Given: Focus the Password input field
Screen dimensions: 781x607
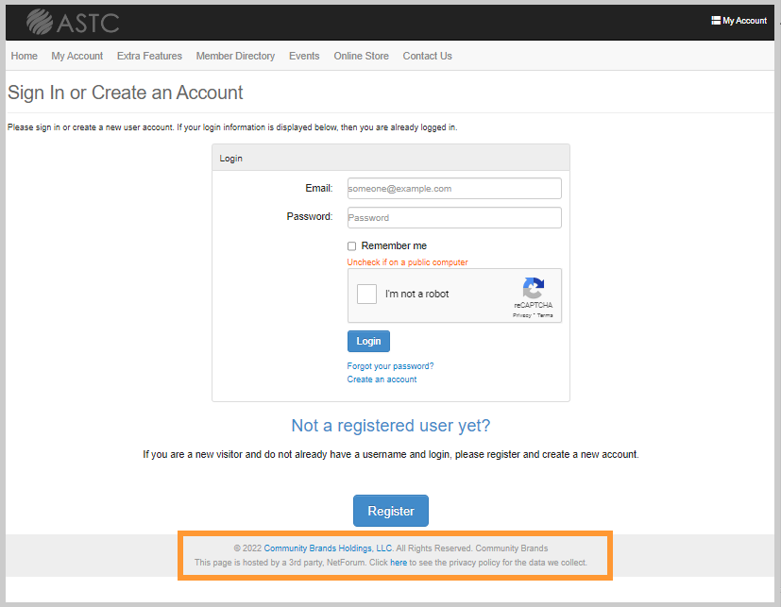Looking at the screenshot, I should point(453,217).
